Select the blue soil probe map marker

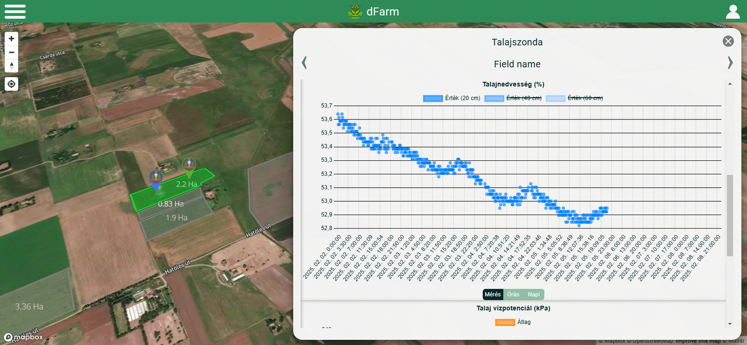click(x=156, y=178)
